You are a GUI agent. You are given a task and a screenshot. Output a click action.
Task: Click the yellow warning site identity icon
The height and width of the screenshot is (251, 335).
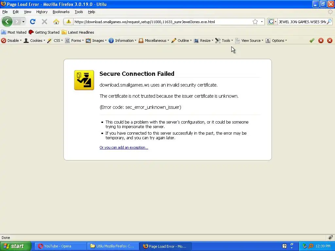(68, 22)
